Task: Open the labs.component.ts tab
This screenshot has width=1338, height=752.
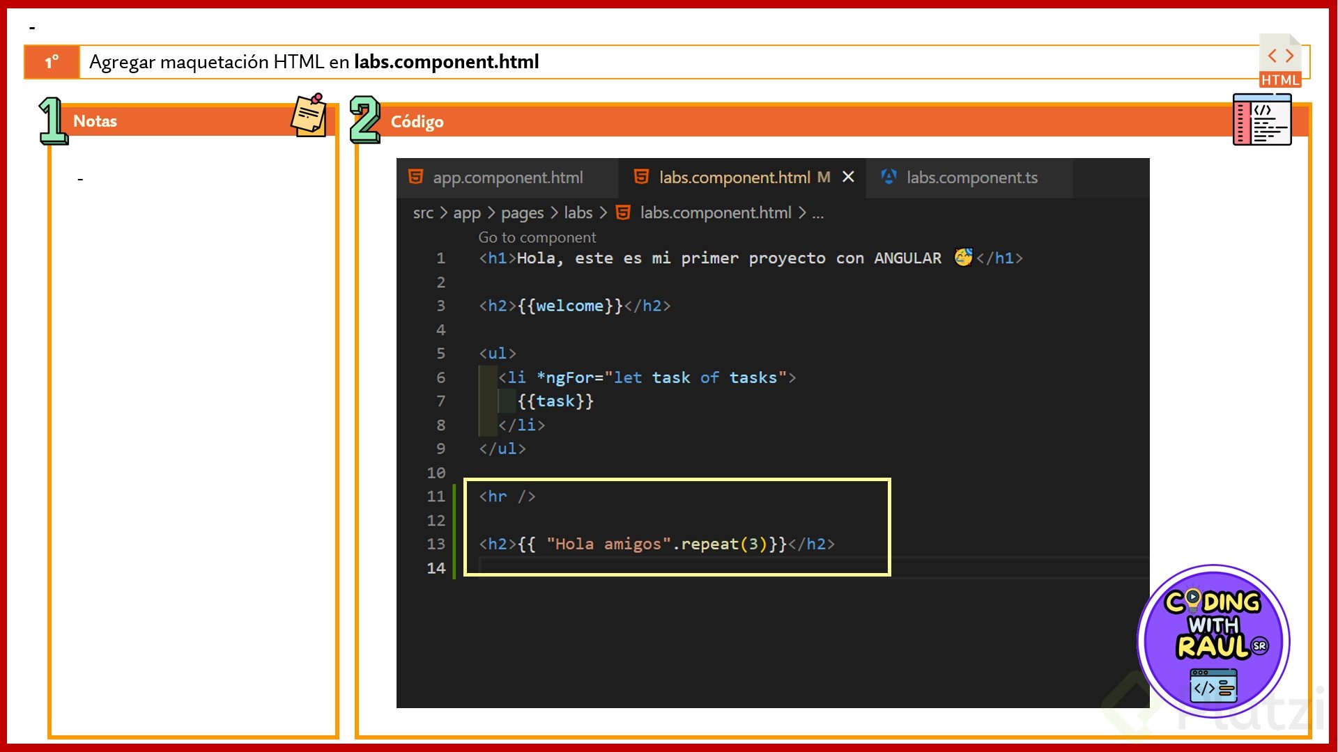Action: [x=971, y=178]
